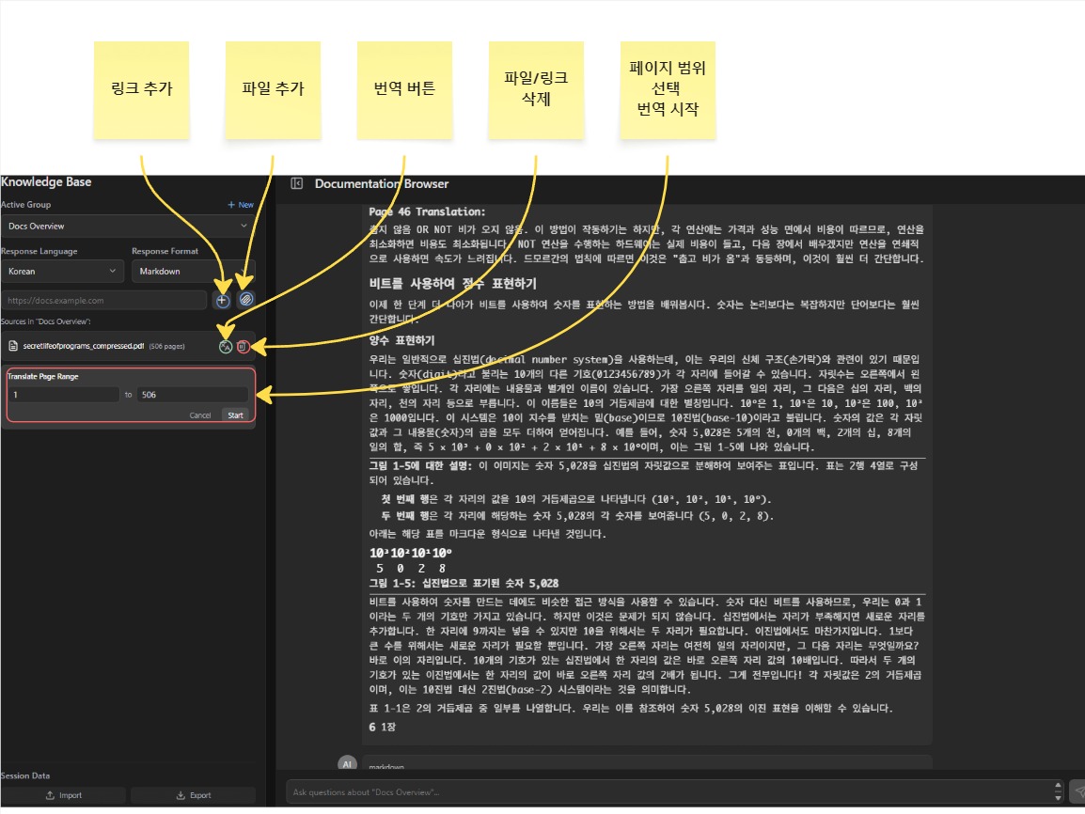
Task: Click the Active Group label
Action: [26, 205]
